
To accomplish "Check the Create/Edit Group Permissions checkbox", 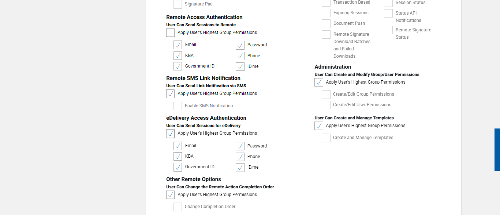I will pyautogui.click(x=326, y=95).
